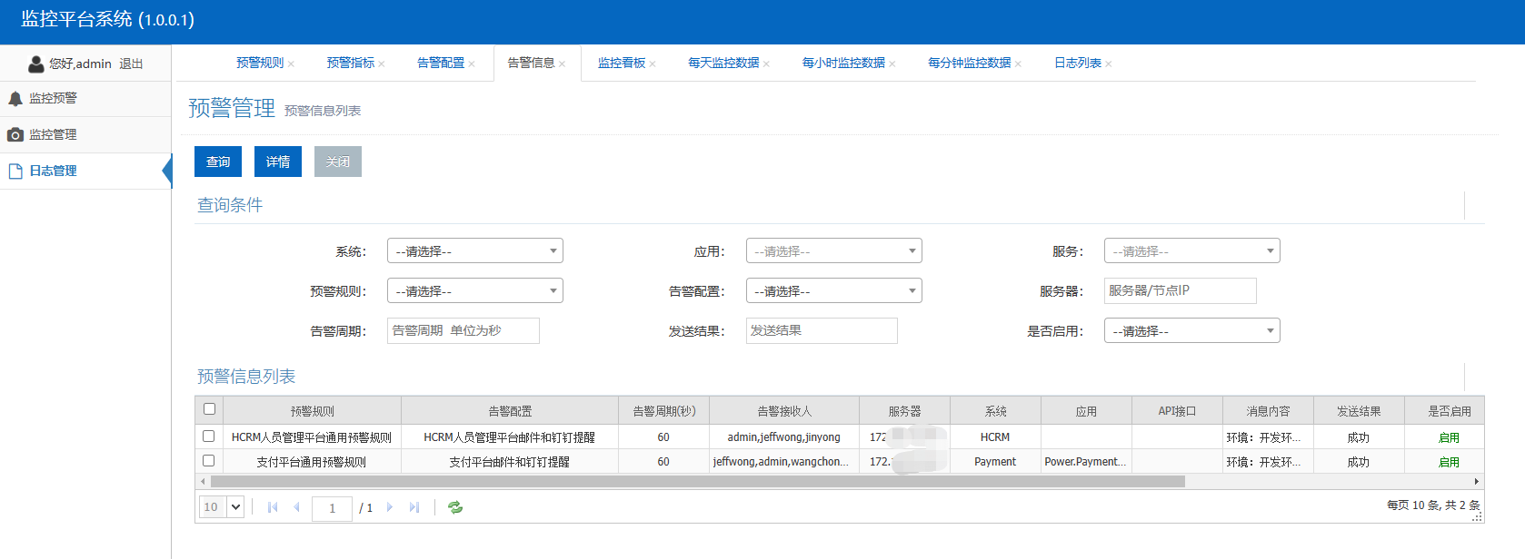Expand the 告警配置 dropdown
This screenshot has height=559, width=1525.
[833, 291]
